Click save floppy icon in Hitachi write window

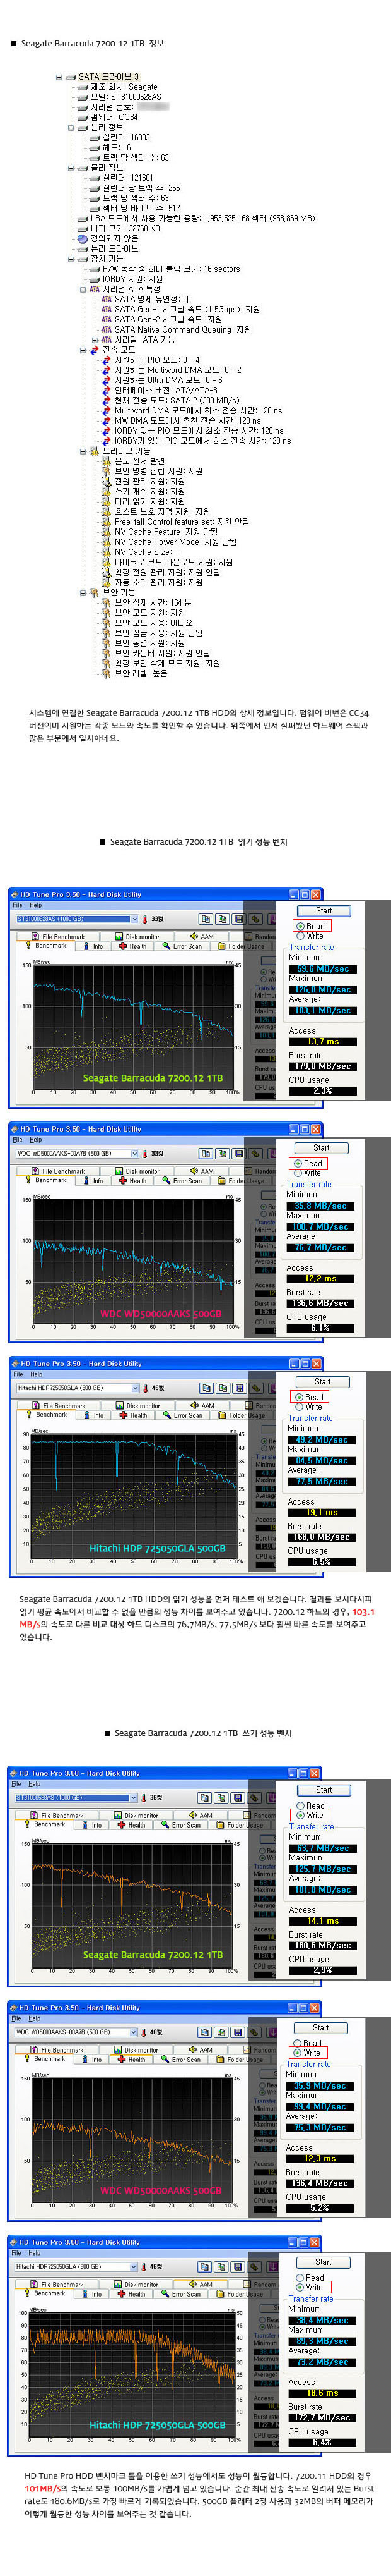[236, 2266]
